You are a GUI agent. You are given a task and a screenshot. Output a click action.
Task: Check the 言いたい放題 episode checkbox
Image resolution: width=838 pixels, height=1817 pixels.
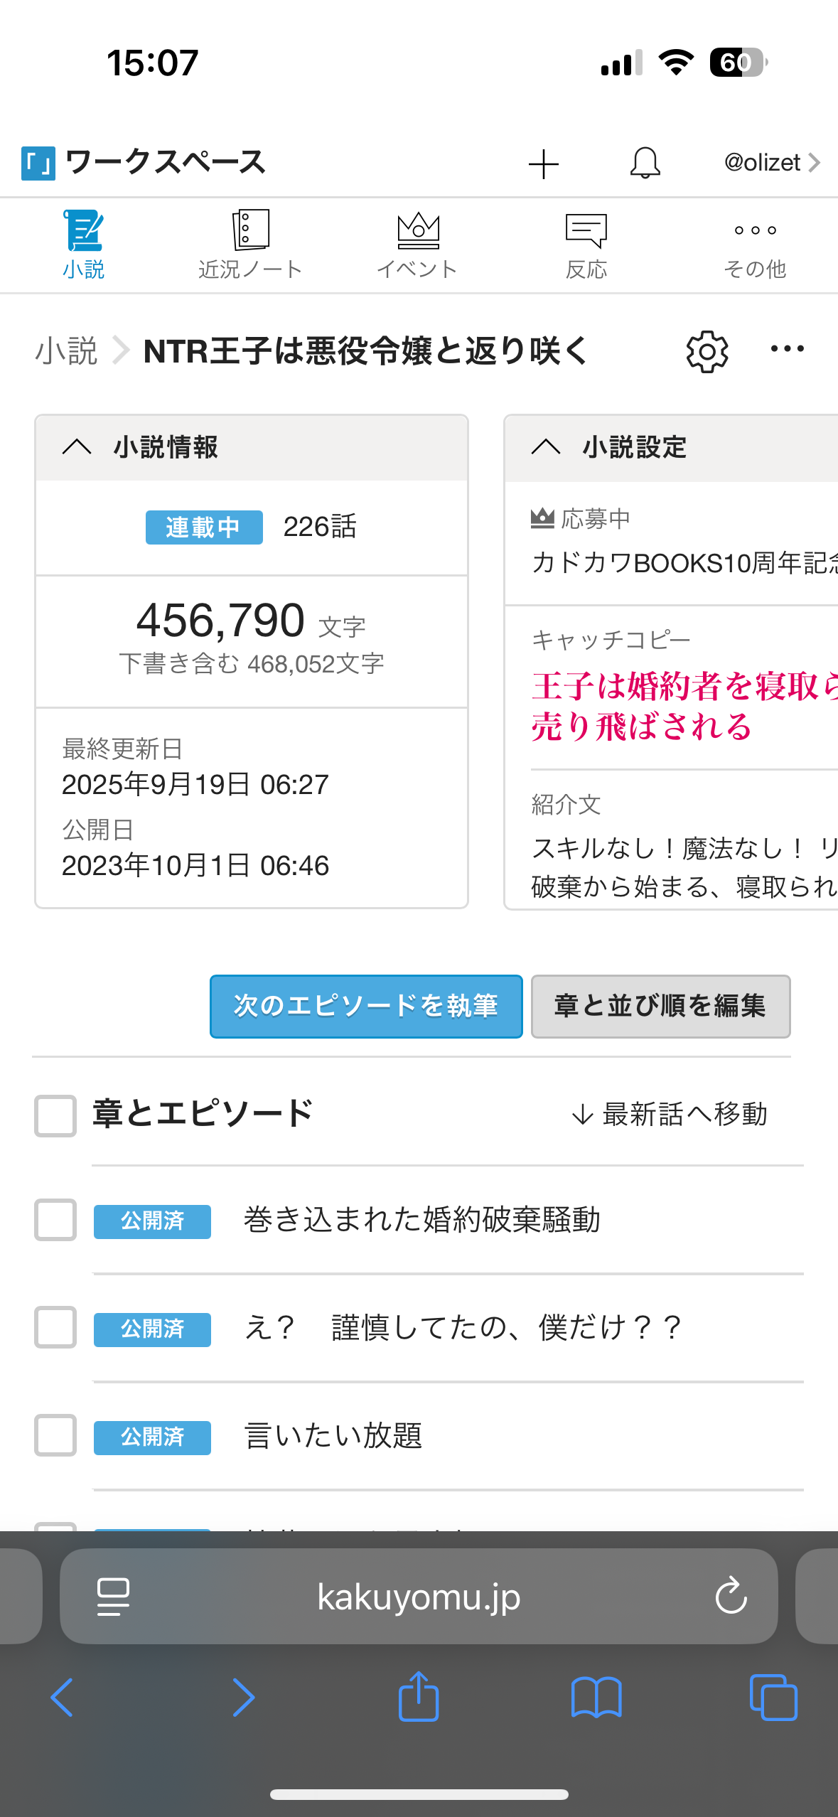click(x=55, y=1435)
